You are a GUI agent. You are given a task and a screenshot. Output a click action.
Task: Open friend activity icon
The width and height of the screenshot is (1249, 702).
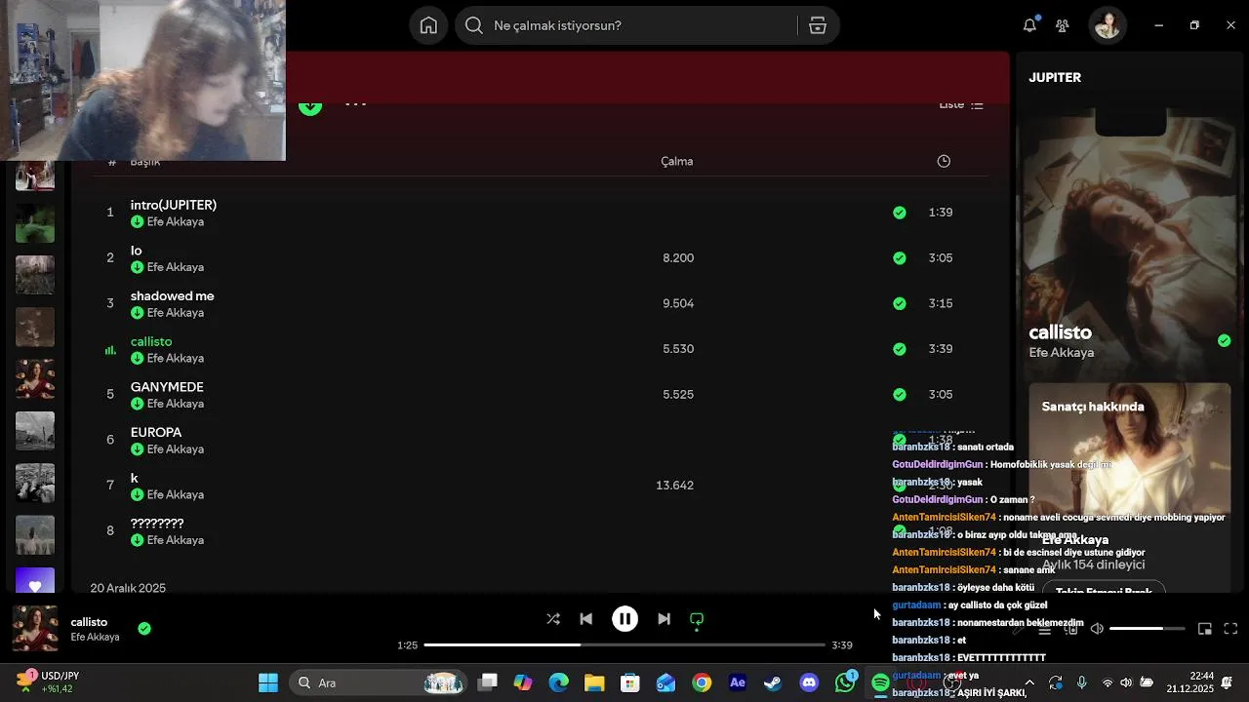pyautogui.click(x=1063, y=25)
